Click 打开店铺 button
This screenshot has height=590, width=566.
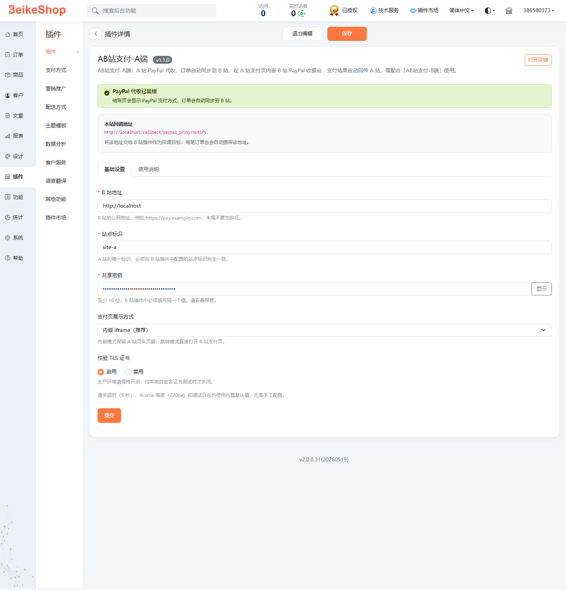(538, 60)
